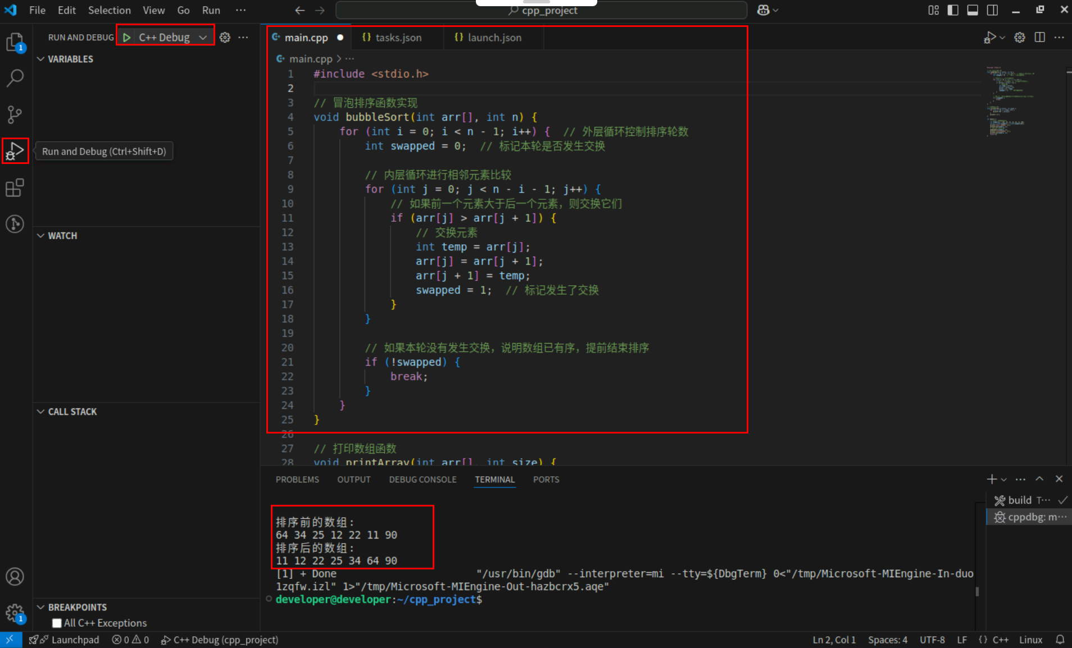Select the cppdbg terminal entry
This screenshot has width=1072, height=648.
coord(1028,517)
